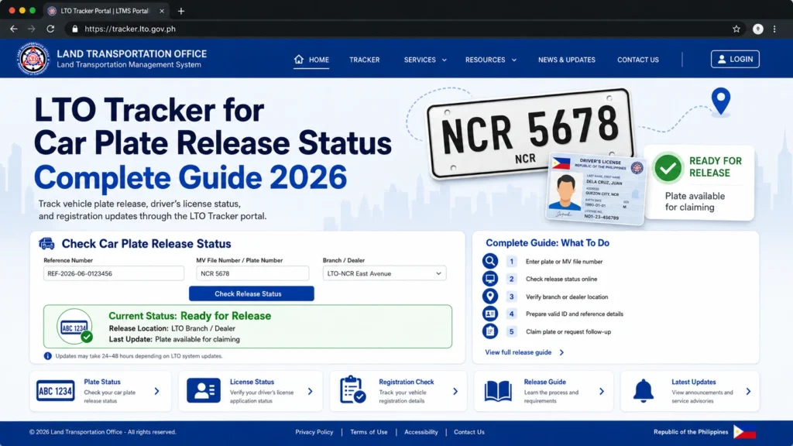Viewport: 793px width, 446px height.
Task: Click the MV File Number / Plate Number field
Action: click(252, 273)
